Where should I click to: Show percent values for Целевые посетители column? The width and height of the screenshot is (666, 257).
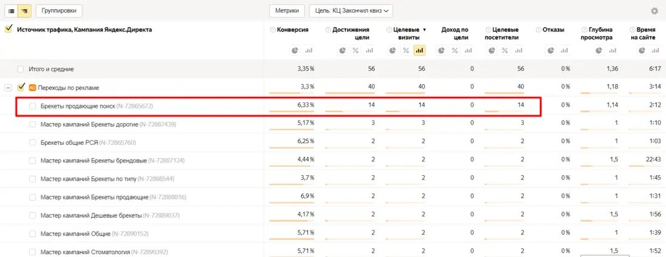click(505, 50)
